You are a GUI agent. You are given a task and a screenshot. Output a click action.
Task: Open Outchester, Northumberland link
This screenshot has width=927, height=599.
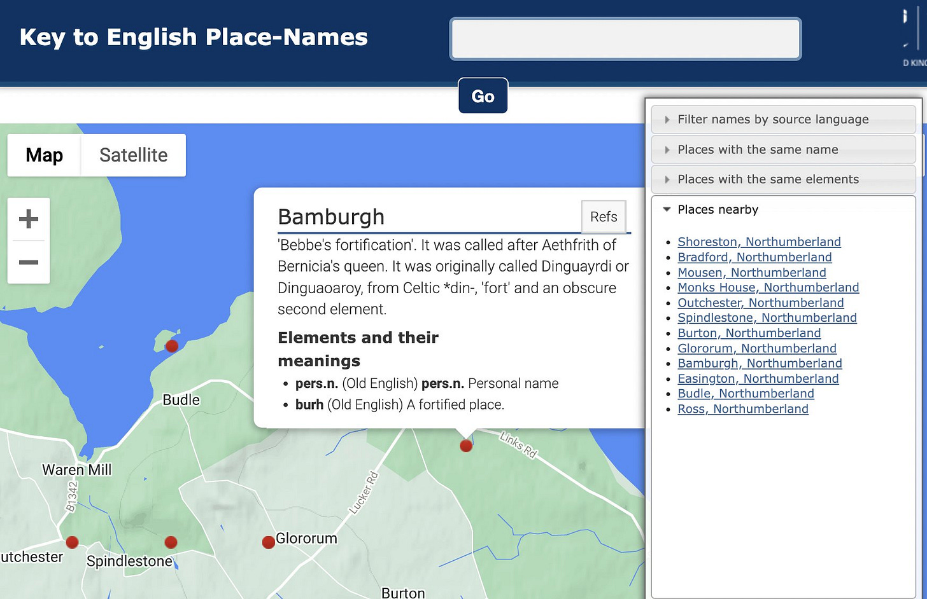(x=761, y=303)
